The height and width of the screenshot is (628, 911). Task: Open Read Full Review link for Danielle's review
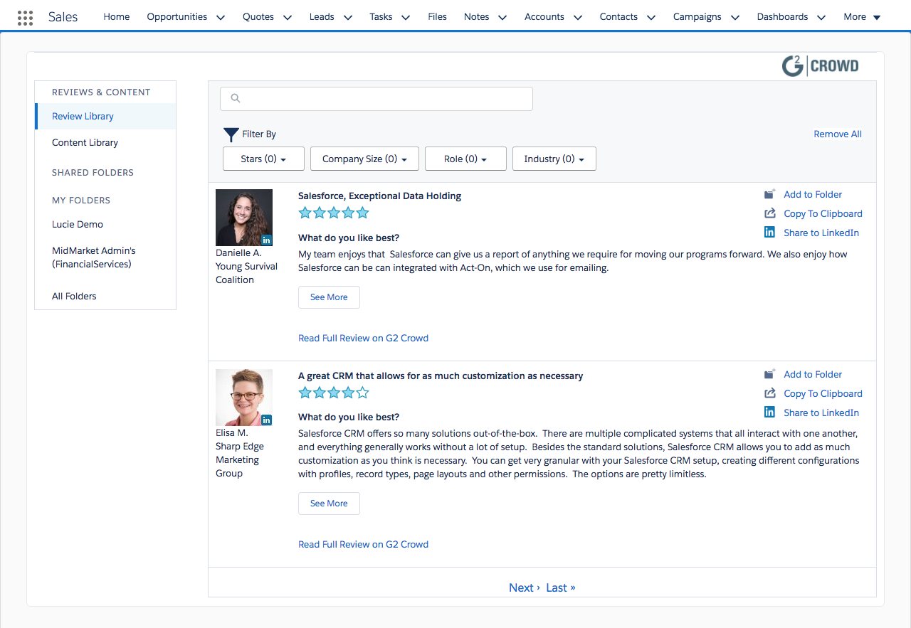tap(363, 338)
